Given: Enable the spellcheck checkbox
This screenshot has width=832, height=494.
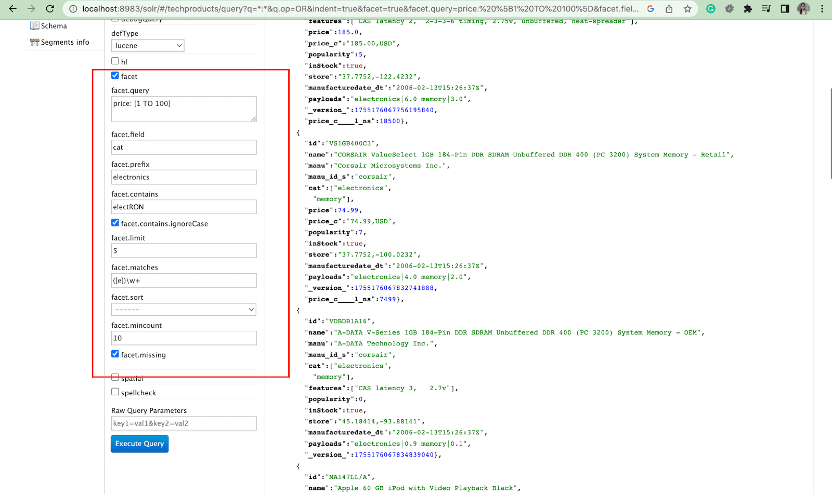Looking at the screenshot, I should tap(115, 392).
